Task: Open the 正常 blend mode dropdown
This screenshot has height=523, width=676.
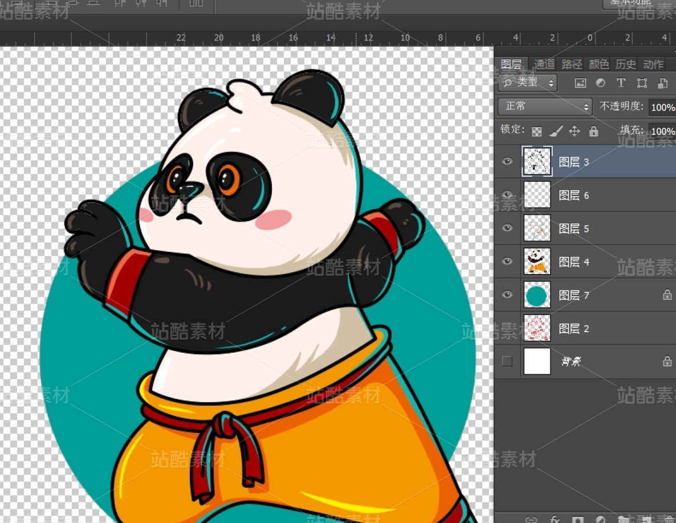Action: [545, 107]
